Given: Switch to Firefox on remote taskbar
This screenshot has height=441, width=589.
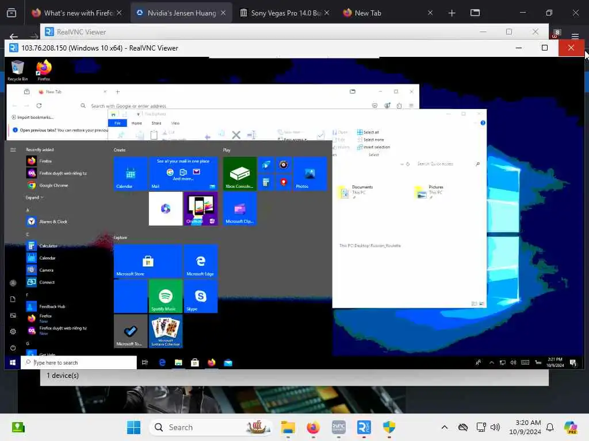Looking at the screenshot, I should [212, 363].
